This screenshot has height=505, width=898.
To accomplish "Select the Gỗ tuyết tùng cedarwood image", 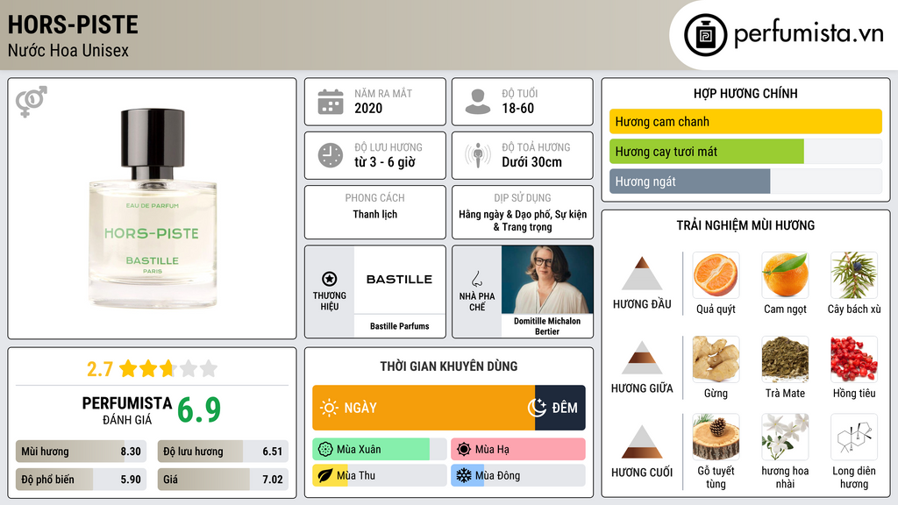I will coord(716,437).
